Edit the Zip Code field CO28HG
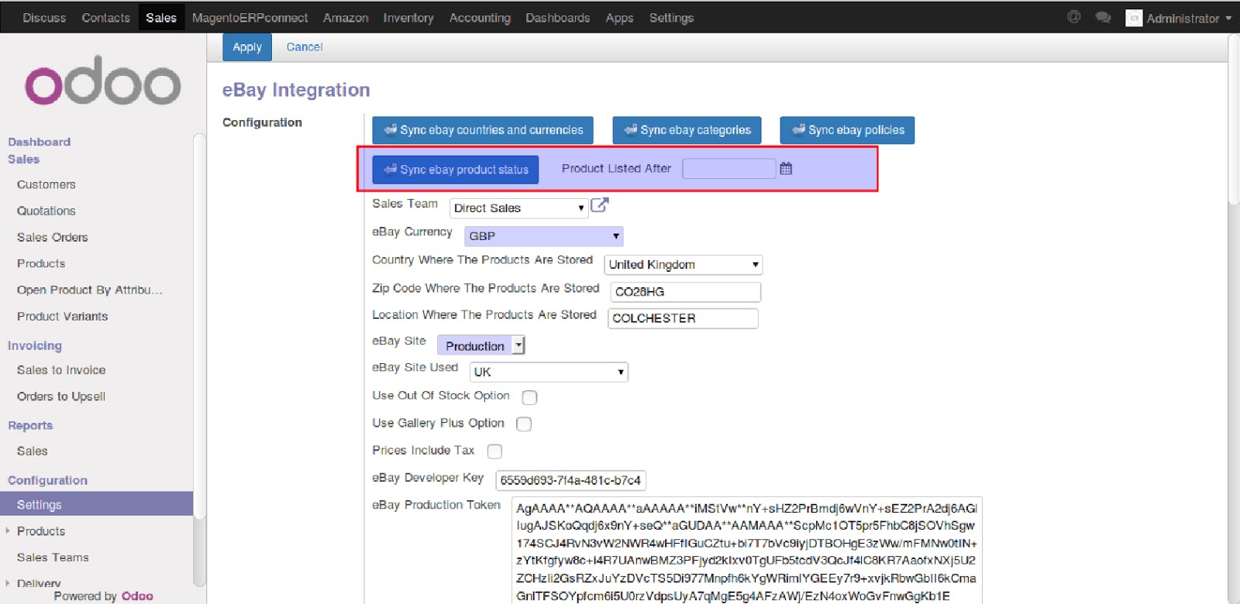This screenshot has height=604, width=1240. tap(686, 292)
